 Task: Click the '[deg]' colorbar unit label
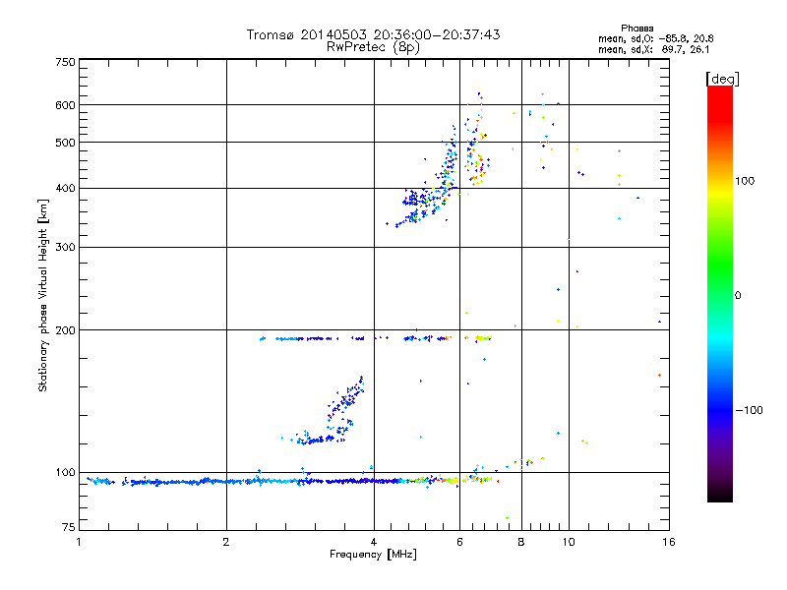click(x=722, y=79)
